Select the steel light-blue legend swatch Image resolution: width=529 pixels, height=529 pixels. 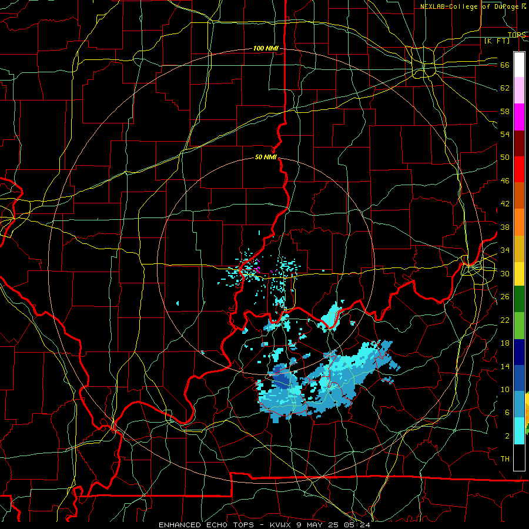519,404
